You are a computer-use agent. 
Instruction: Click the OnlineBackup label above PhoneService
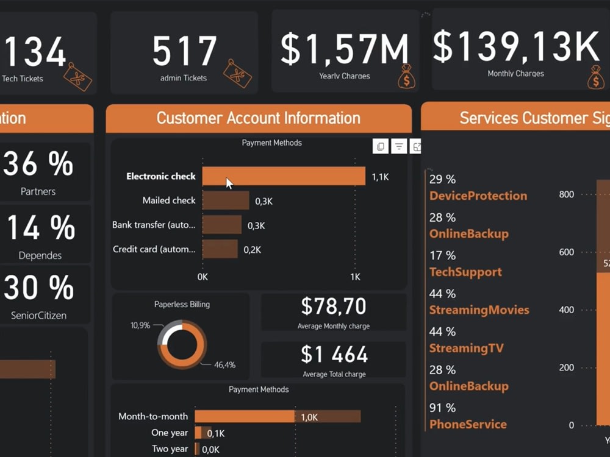pos(468,386)
